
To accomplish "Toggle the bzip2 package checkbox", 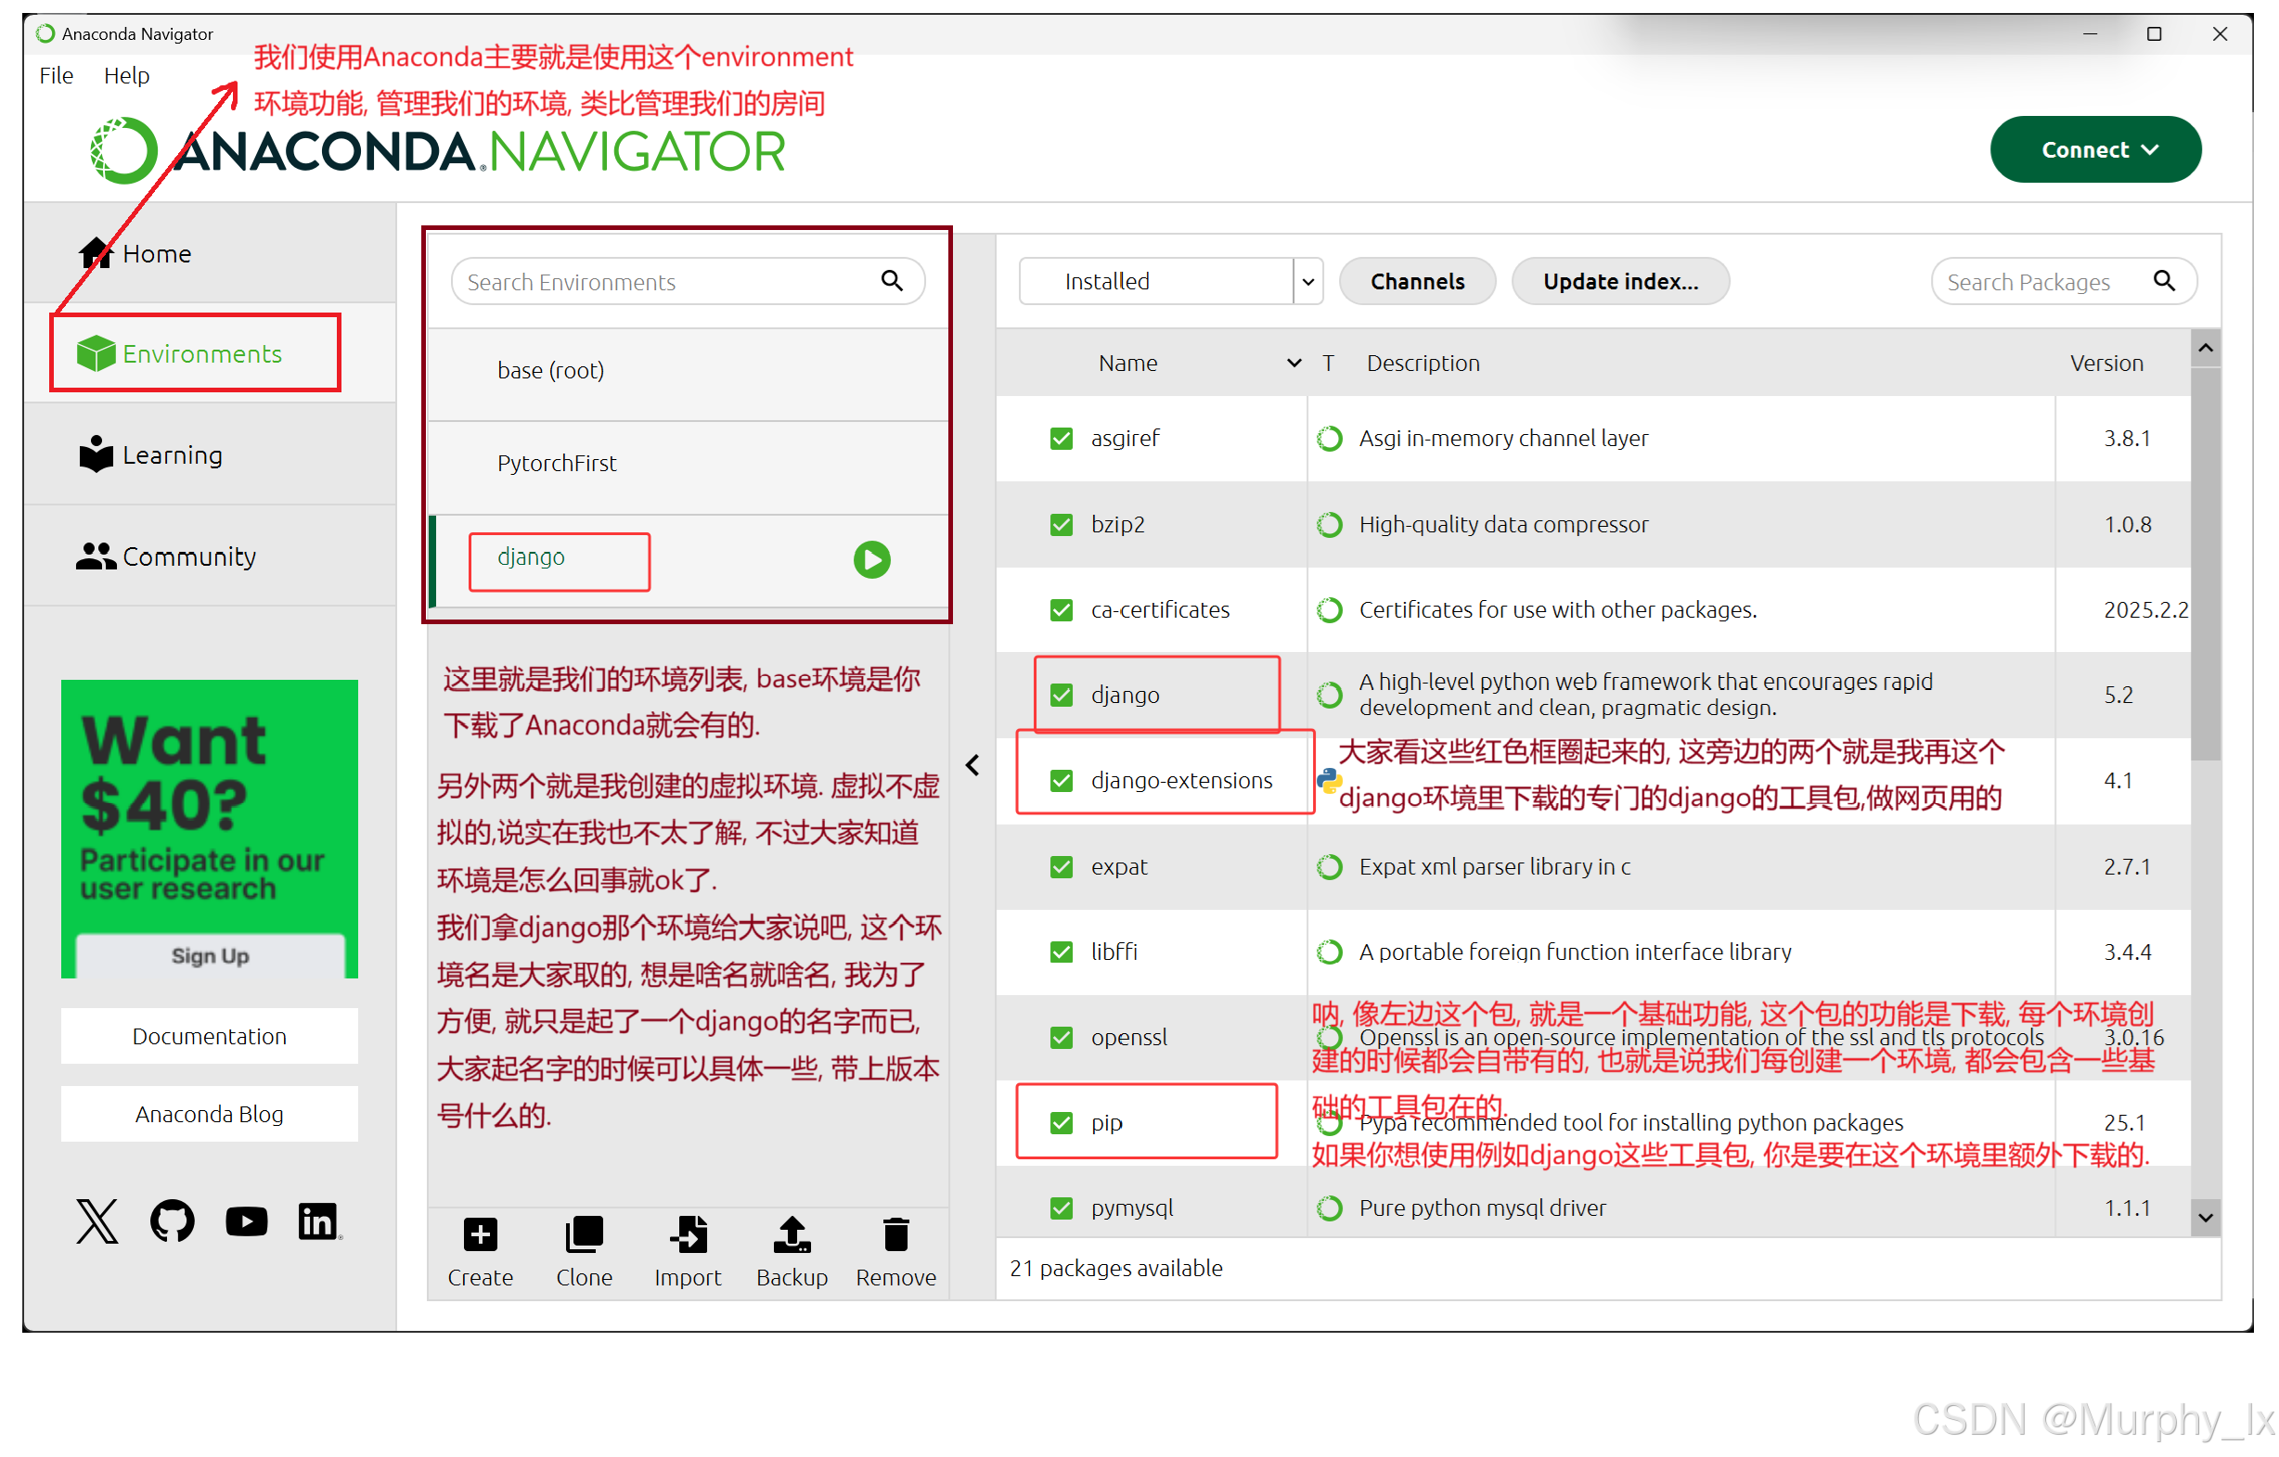I will tap(1062, 524).
